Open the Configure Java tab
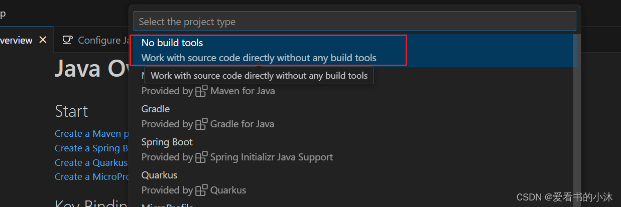Viewport: 621px width, 207px height. [x=95, y=40]
